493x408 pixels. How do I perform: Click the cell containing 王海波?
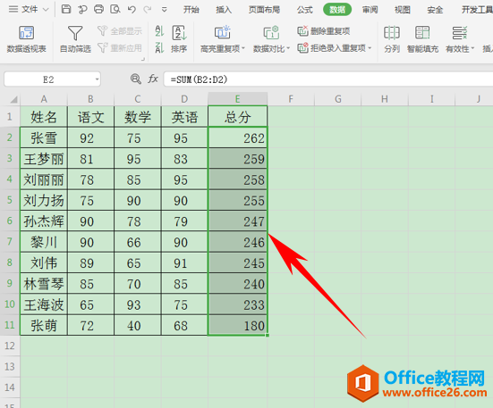[44, 304]
